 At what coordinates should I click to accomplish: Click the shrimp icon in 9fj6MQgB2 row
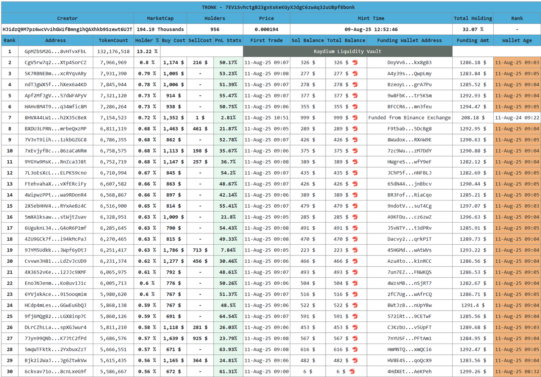(x=355, y=316)
